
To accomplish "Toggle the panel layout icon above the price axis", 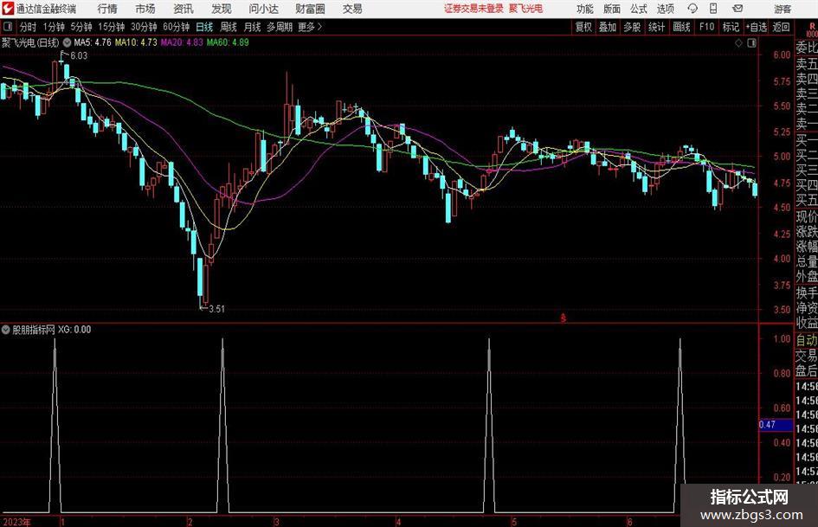I will (751, 42).
